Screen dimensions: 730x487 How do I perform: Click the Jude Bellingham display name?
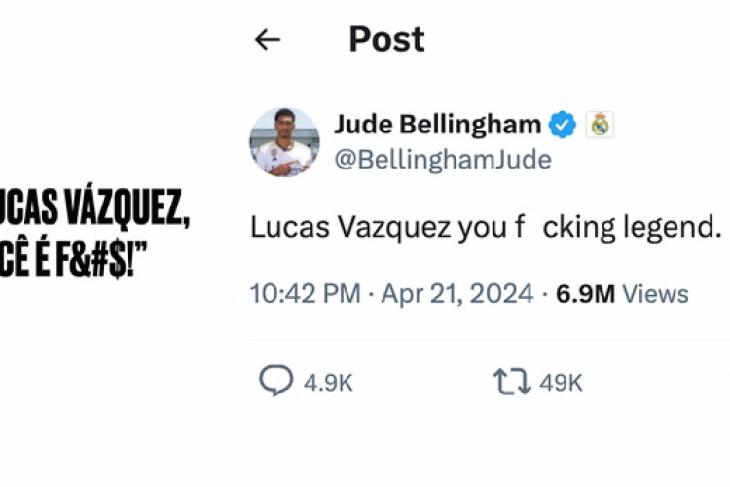click(437, 125)
